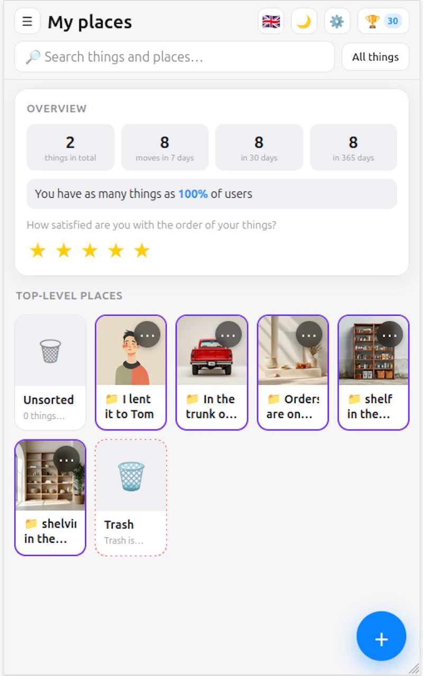Open options menu on red truck trunk card
The width and height of the screenshot is (423, 676).
[228, 335]
